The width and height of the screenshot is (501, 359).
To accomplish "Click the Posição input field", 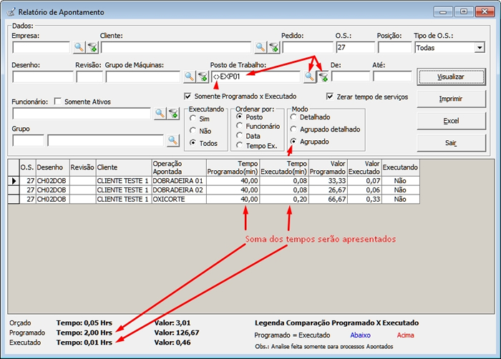I will click(x=394, y=48).
